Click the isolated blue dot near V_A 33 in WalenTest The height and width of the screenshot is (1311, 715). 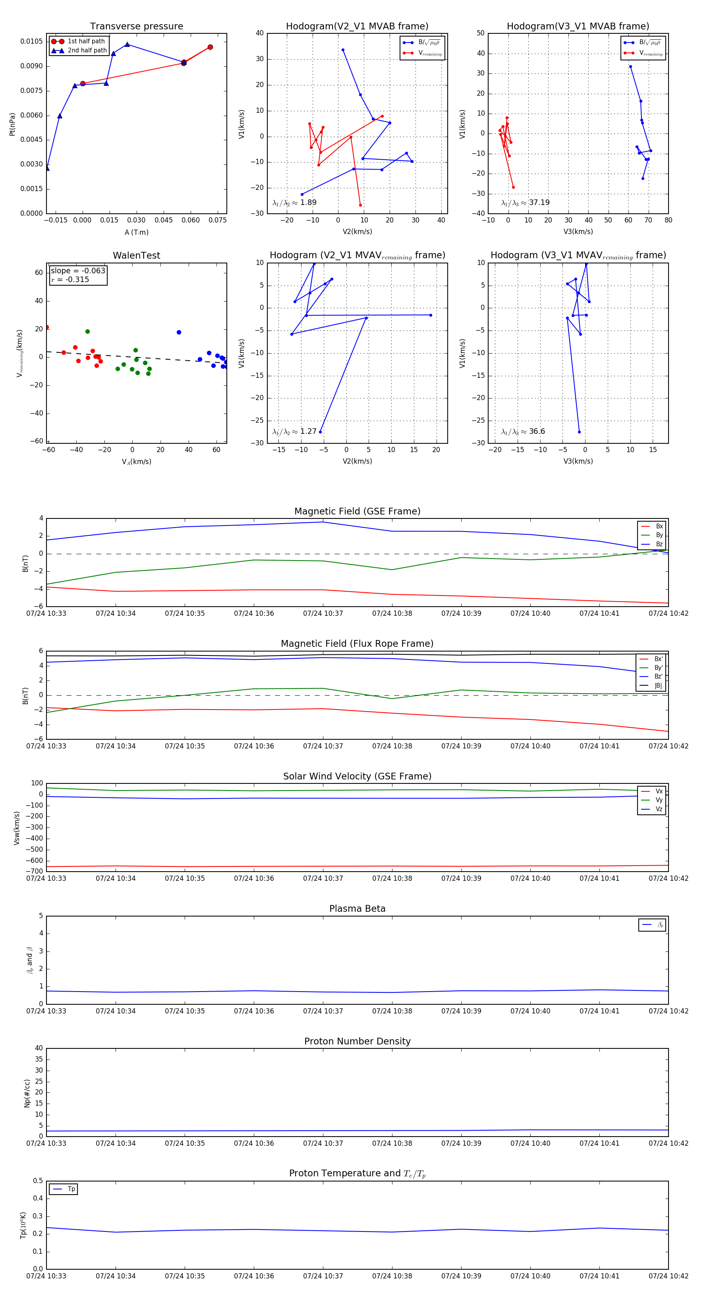click(179, 333)
